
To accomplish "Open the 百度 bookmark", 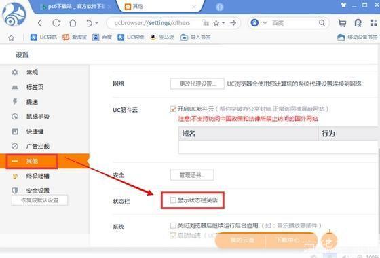I will (102, 37).
